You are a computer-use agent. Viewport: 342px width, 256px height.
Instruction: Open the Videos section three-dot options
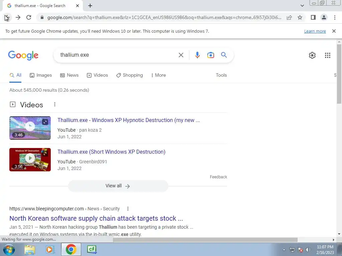click(x=55, y=104)
